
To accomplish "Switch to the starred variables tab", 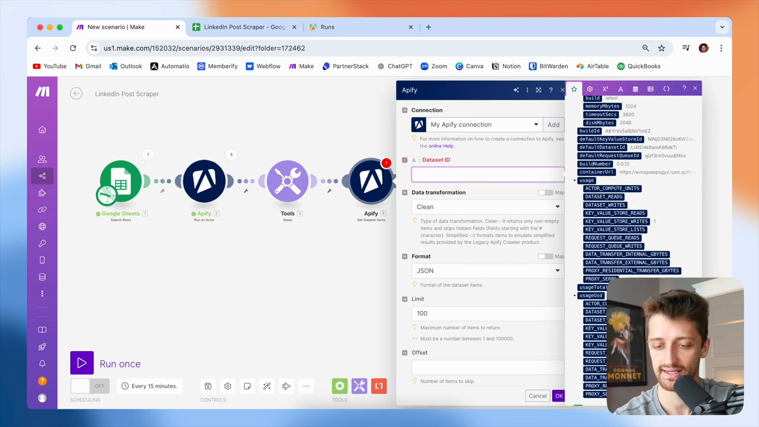I will coord(574,89).
